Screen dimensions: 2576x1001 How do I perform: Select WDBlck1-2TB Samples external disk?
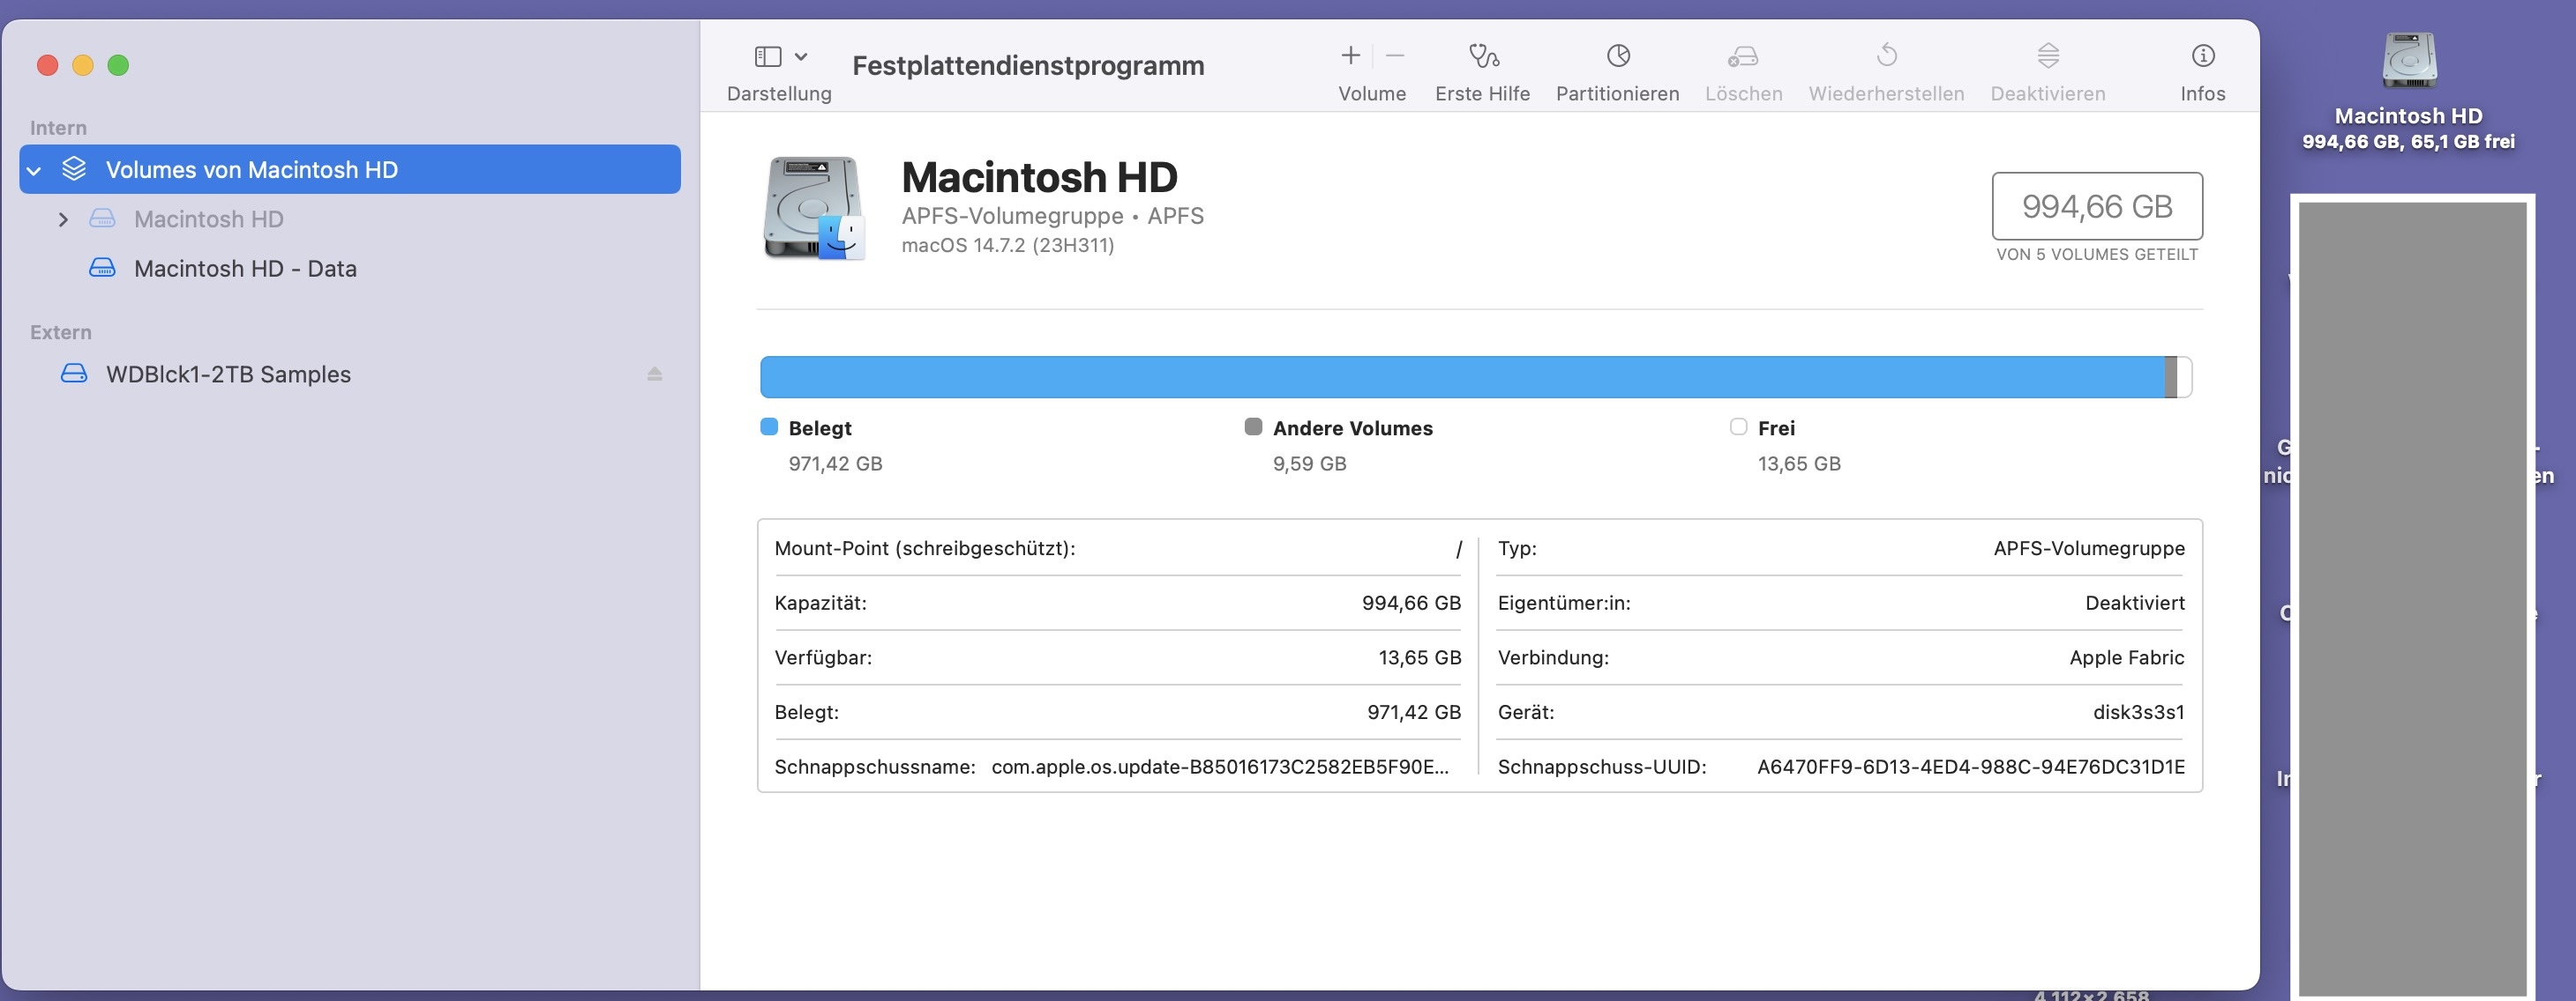[x=228, y=374]
